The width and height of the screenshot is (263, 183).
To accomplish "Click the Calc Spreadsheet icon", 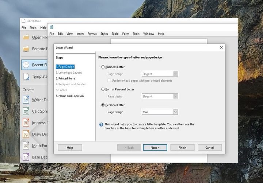I will pos(26,111).
